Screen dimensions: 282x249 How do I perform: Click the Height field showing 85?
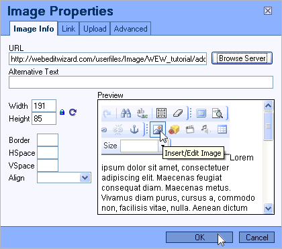click(x=44, y=118)
